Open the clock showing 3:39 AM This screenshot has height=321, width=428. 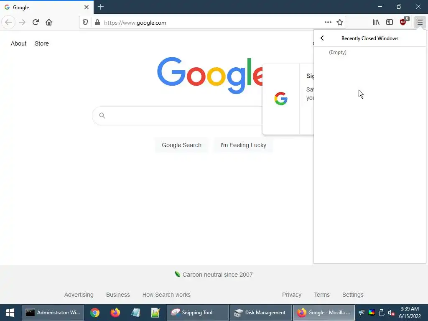pyautogui.click(x=410, y=313)
